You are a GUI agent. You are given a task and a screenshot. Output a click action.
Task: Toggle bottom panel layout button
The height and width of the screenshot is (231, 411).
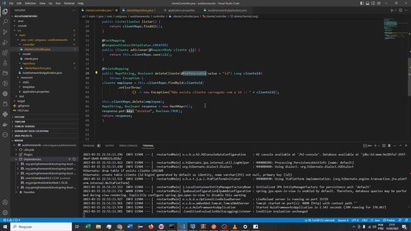[367, 3]
